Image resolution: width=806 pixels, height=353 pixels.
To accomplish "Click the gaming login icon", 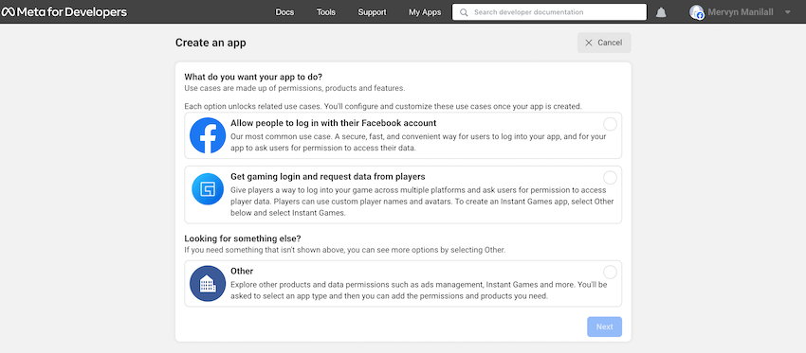I will tap(208, 189).
